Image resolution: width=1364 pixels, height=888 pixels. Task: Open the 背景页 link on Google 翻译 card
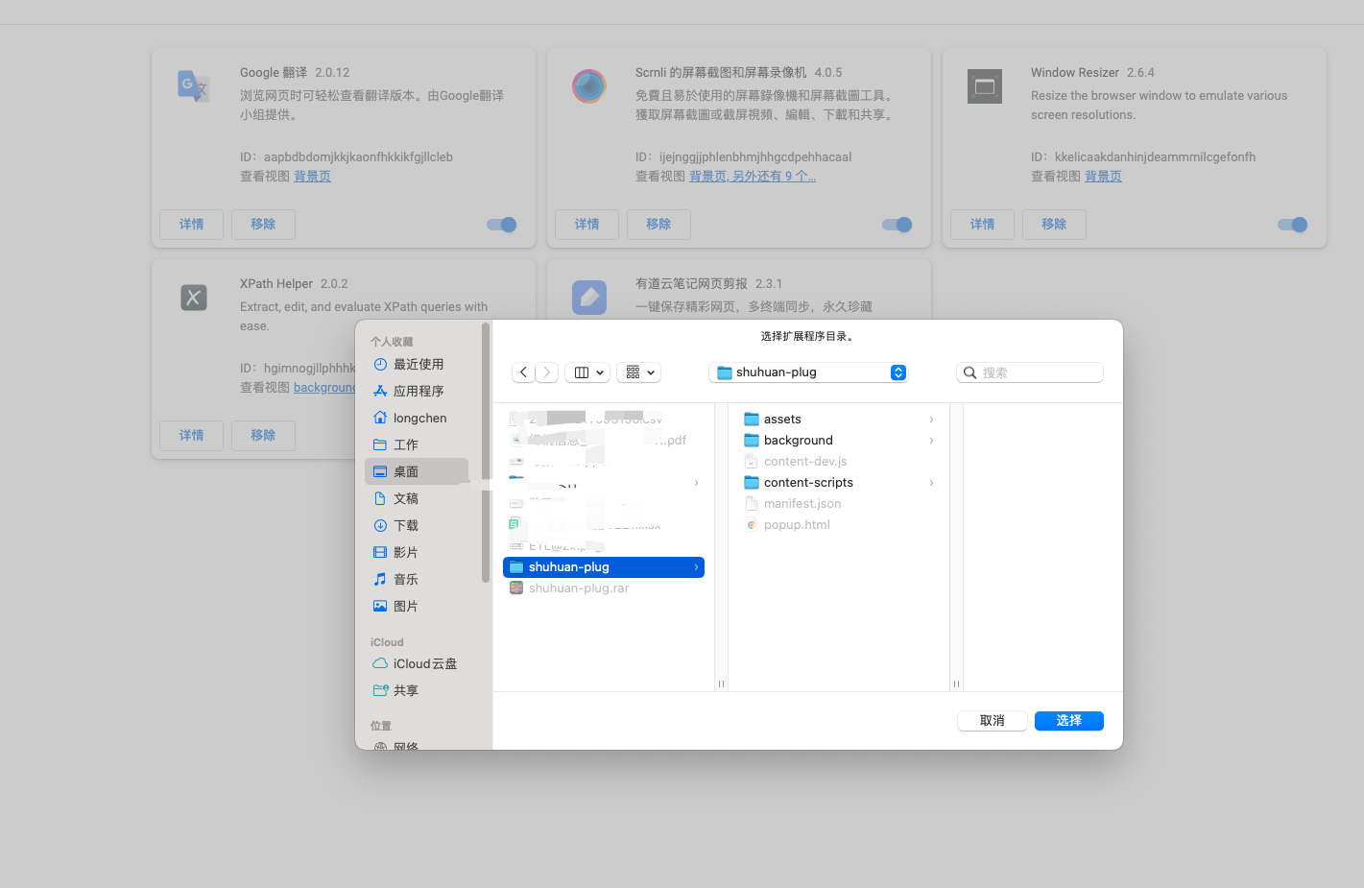click(312, 177)
